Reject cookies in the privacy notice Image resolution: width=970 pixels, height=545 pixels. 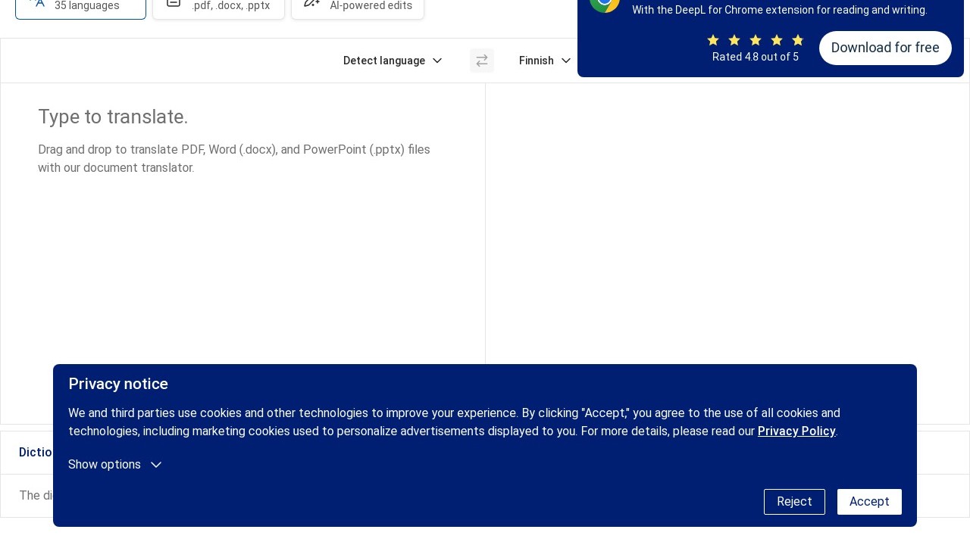[794, 502]
